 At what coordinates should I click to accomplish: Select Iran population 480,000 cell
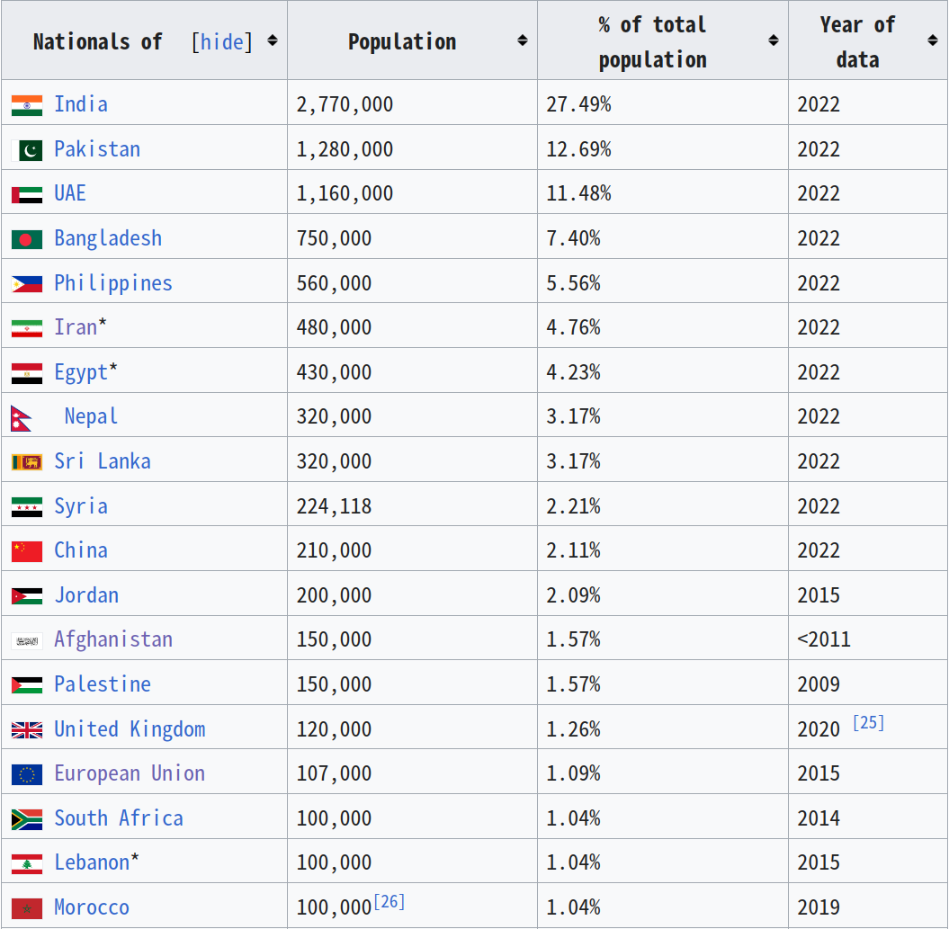tap(412, 326)
